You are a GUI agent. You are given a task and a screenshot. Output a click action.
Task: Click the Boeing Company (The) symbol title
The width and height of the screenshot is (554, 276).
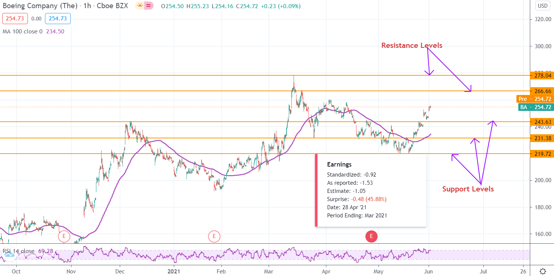pyautogui.click(x=40, y=6)
